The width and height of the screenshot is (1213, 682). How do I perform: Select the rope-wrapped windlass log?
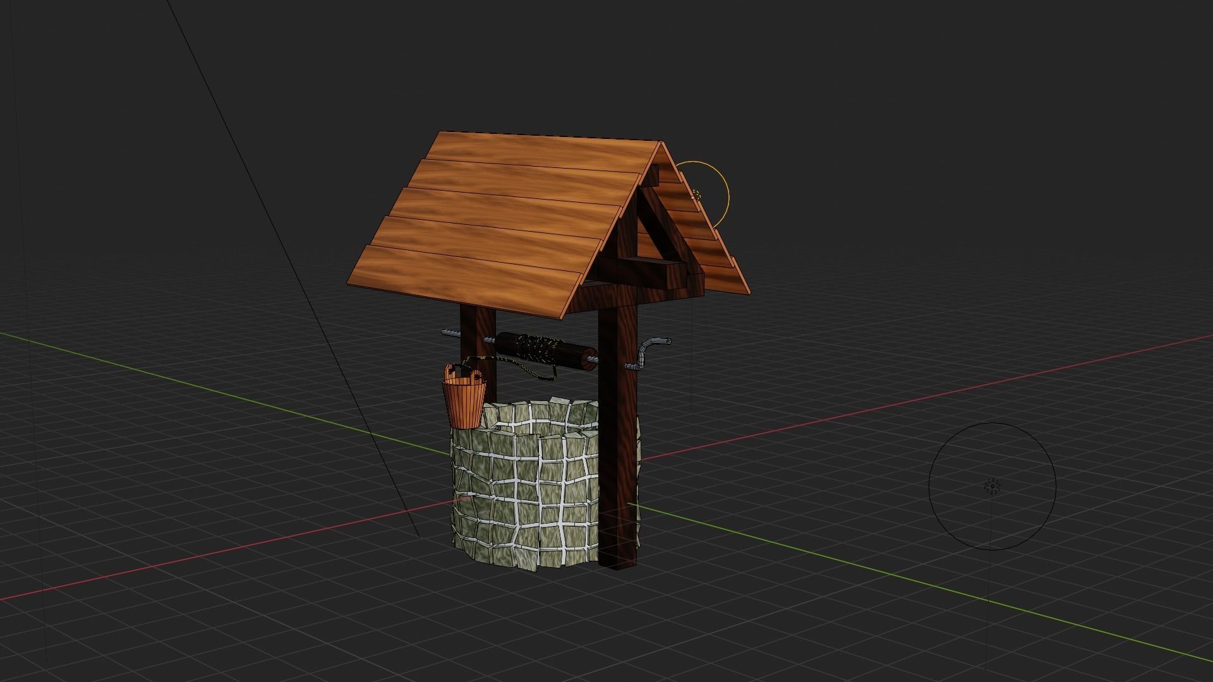coord(546,351)
